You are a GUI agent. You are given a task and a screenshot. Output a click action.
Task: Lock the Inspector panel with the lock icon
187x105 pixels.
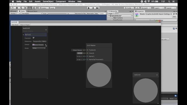pyautogui.click(x=174, y=11)
